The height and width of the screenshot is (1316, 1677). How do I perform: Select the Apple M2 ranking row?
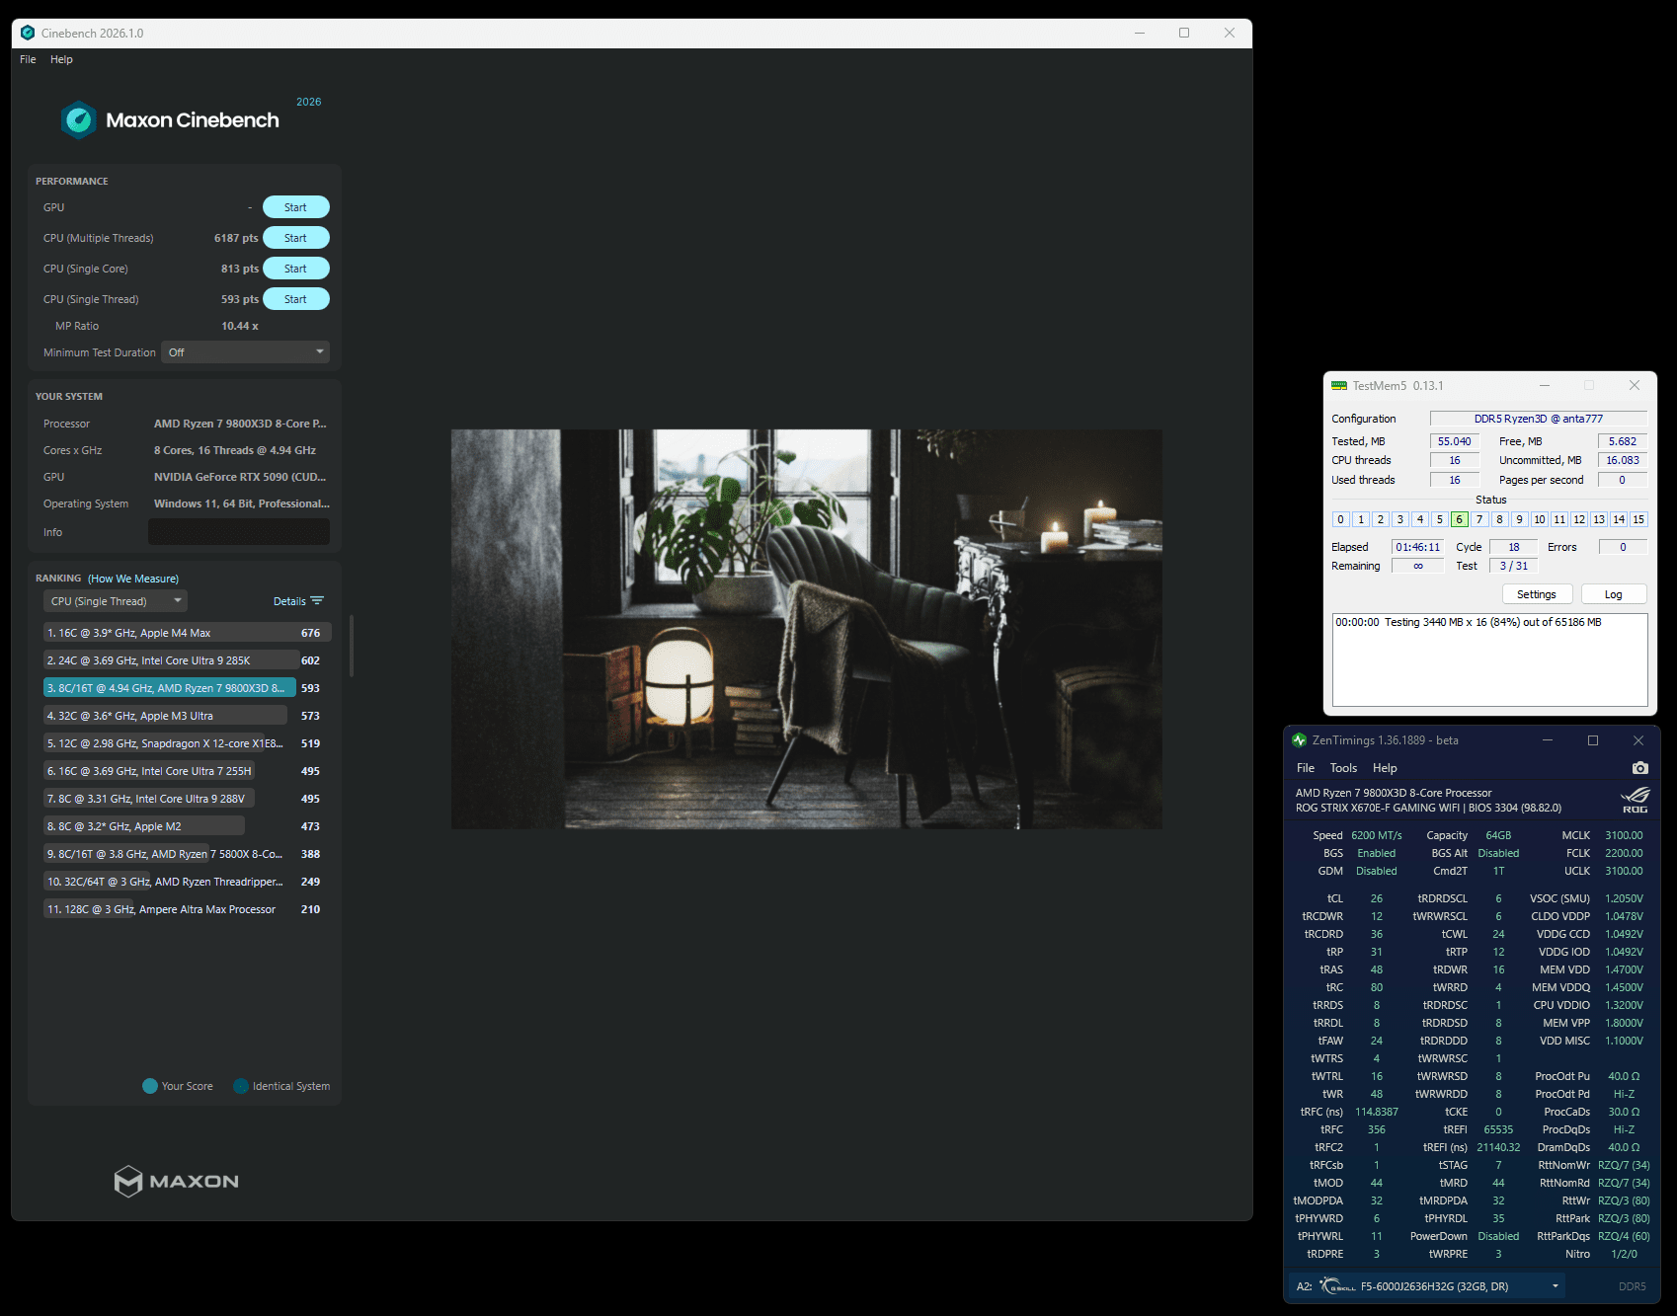pos(184,826)
